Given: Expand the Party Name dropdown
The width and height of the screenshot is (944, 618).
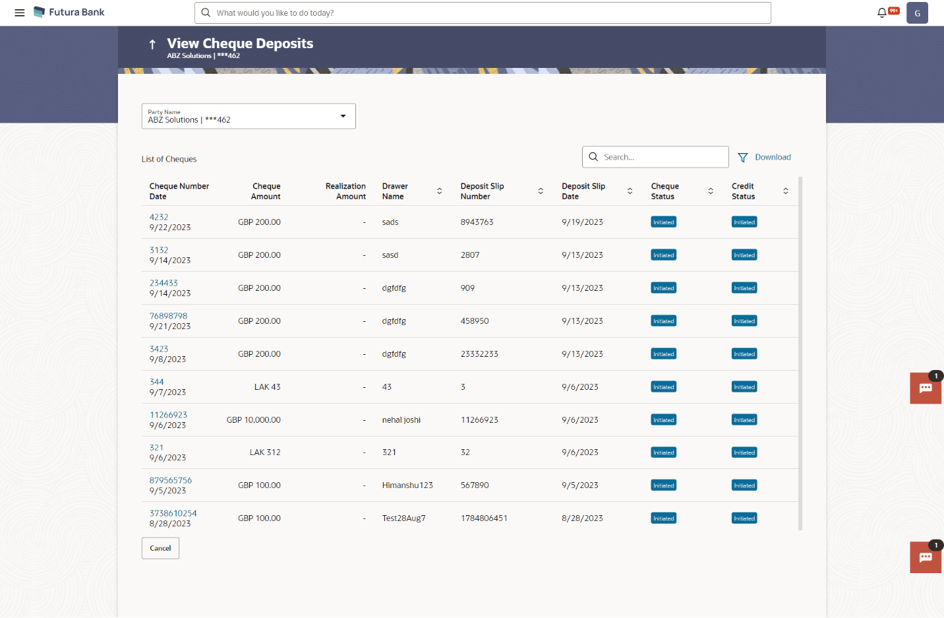Looking at the screenshot, I should pos(343,116).
